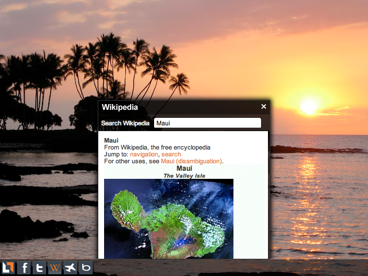Click the centered Maui infobox heading
Screen dimensions: 368x276
pyautogui.click(x=184, y=168)
